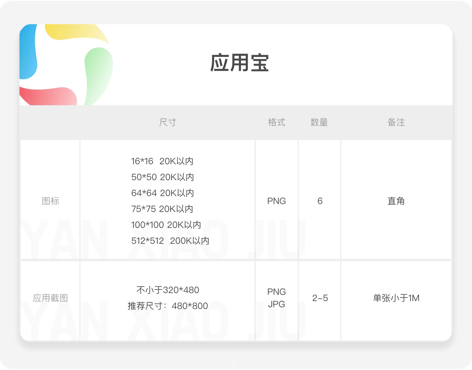Click the 直角 remark cell
This screenshot has height=370, width=472.
(396, 201)
